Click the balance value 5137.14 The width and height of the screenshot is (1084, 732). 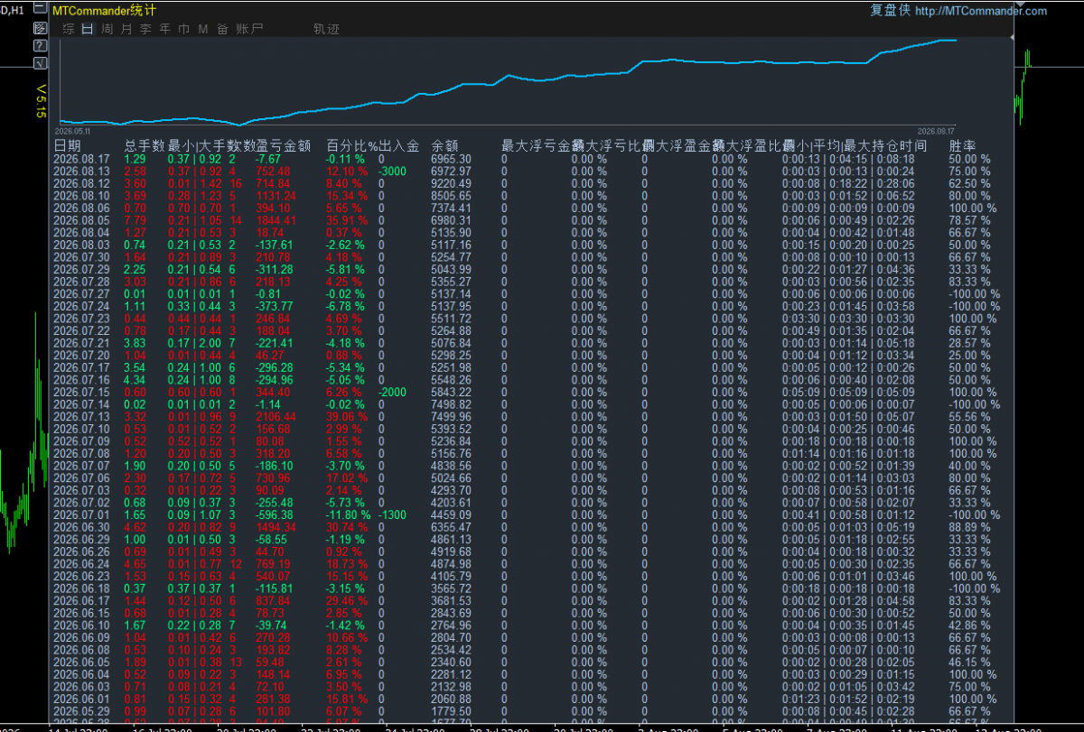pos(452,294)
